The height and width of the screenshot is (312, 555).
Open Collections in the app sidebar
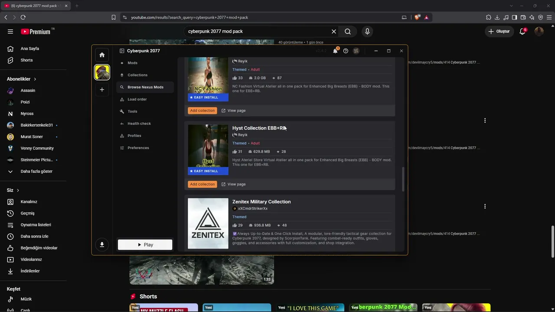pos(145,75)
